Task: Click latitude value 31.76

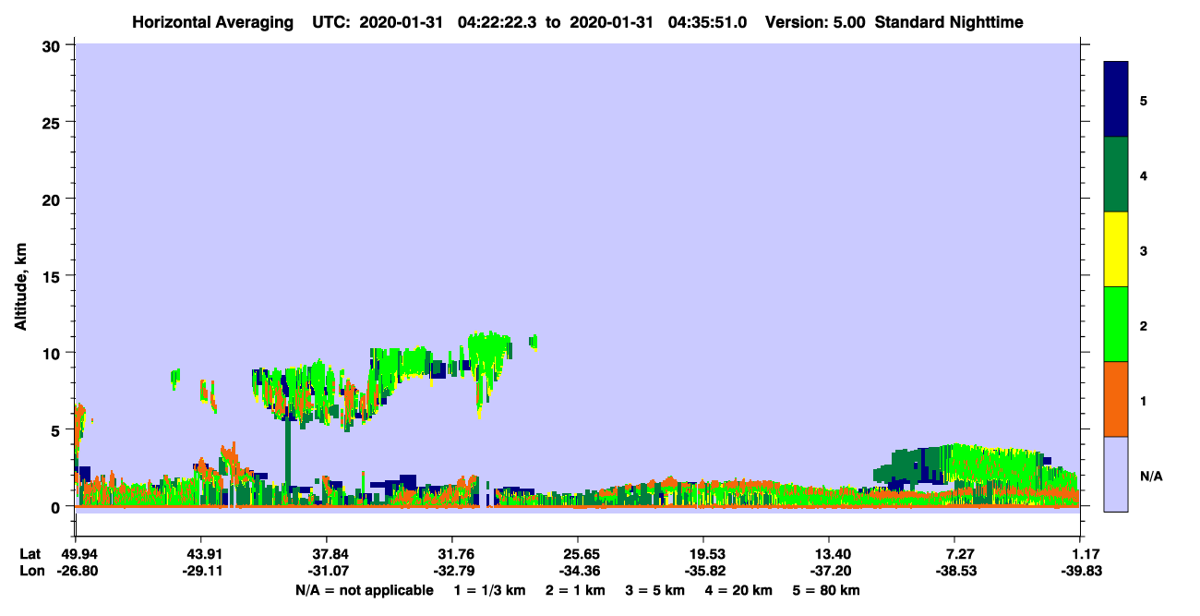Action: click(x=452, y=554)
